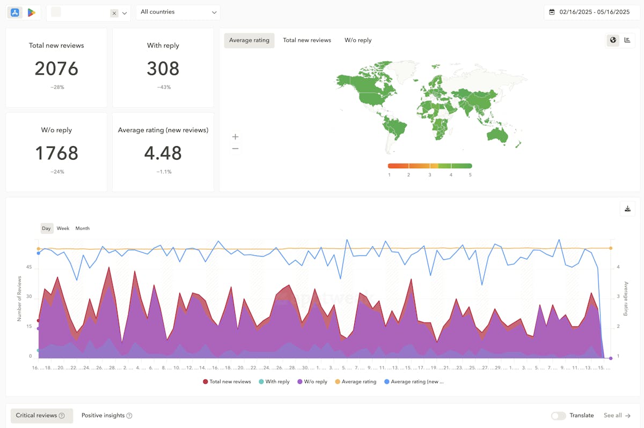This screenshot has width=644, height=428.
Task: Open the All countries dropdown
Action: pyautogui.click(x=178, y=12)
